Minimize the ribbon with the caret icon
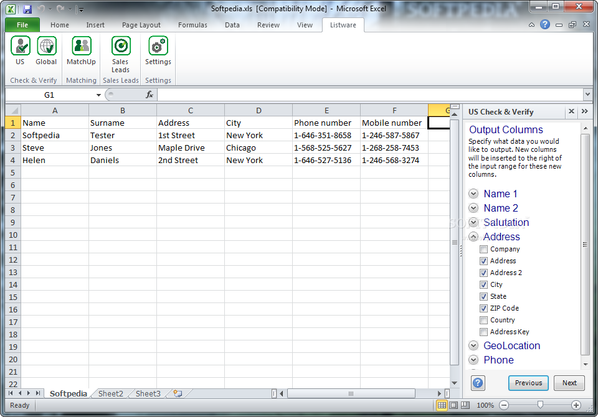Image resolution: width=598 pixels, height=417 pixels. (531, 25)
